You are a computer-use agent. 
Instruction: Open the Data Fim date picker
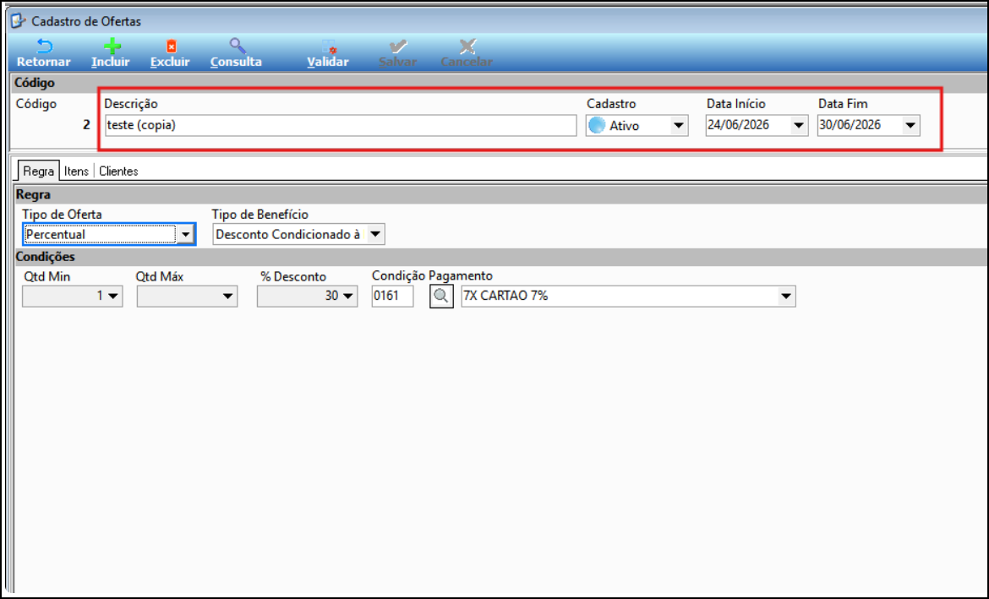click(910, 126)
